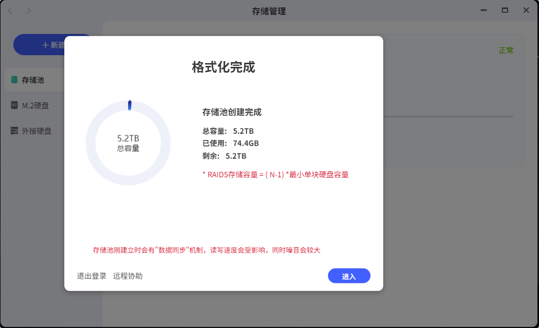Go forward with the right arrow
Viewport: 539px width, 328px height.
pos(29,11)
